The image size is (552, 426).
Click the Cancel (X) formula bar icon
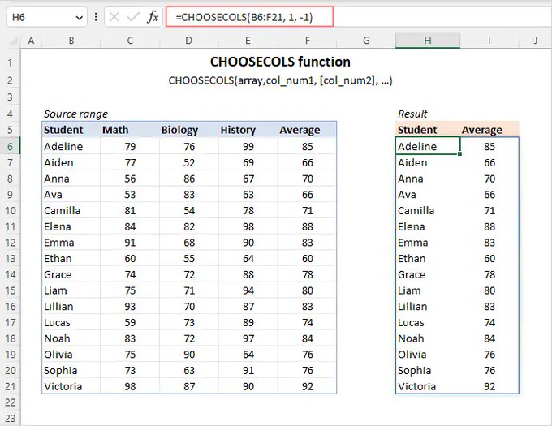point(114,17)
